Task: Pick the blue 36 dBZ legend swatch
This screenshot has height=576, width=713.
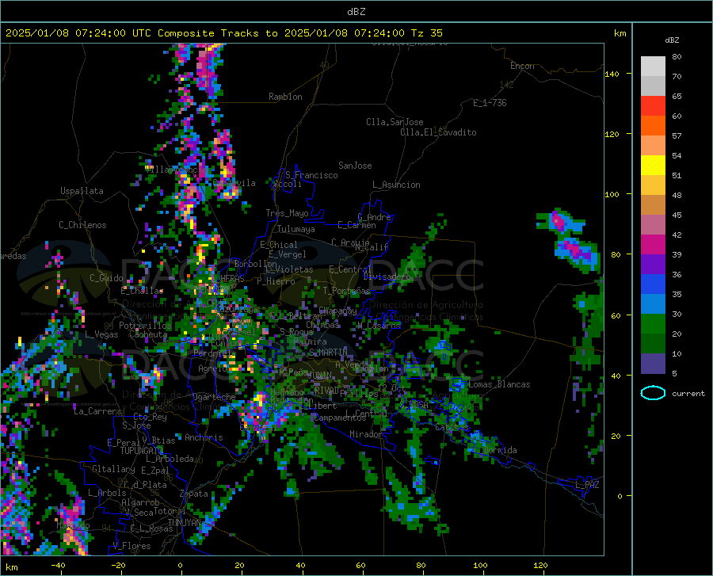Action: (653, 284)
